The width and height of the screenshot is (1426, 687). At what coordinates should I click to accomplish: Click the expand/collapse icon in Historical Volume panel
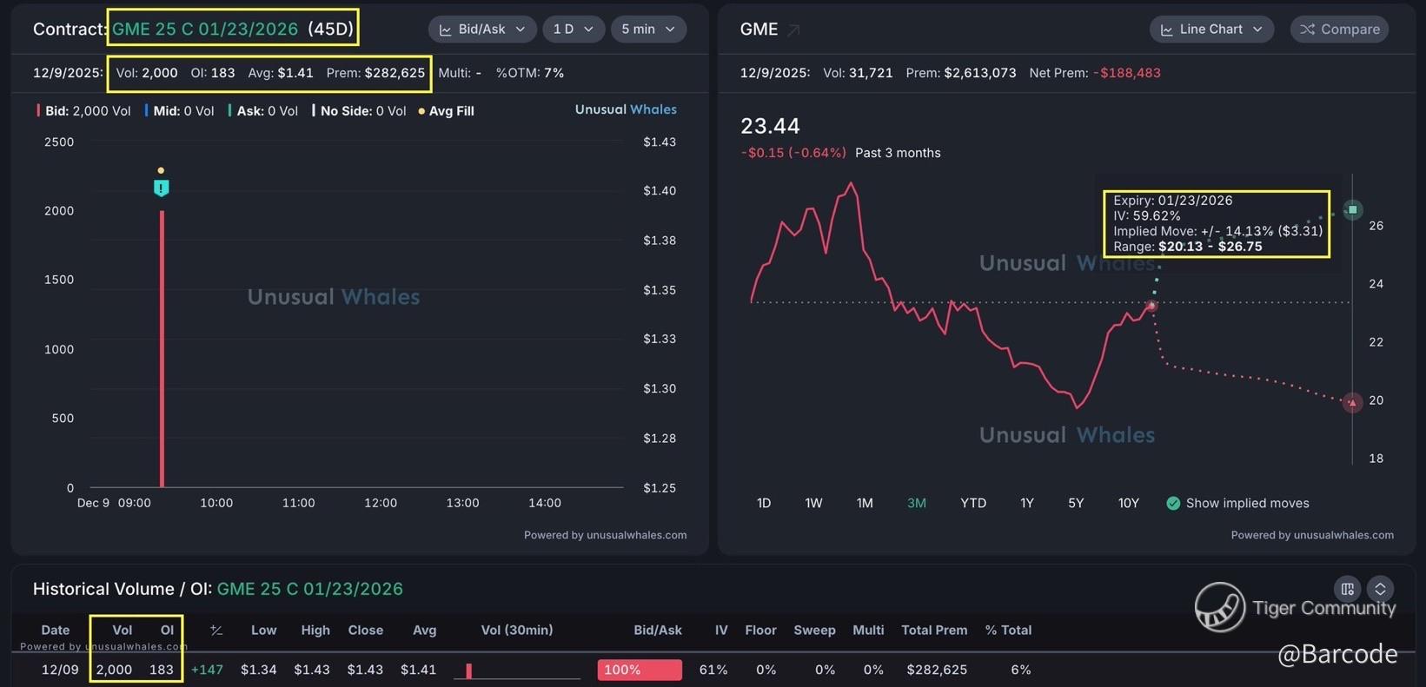coord(1380,589)
